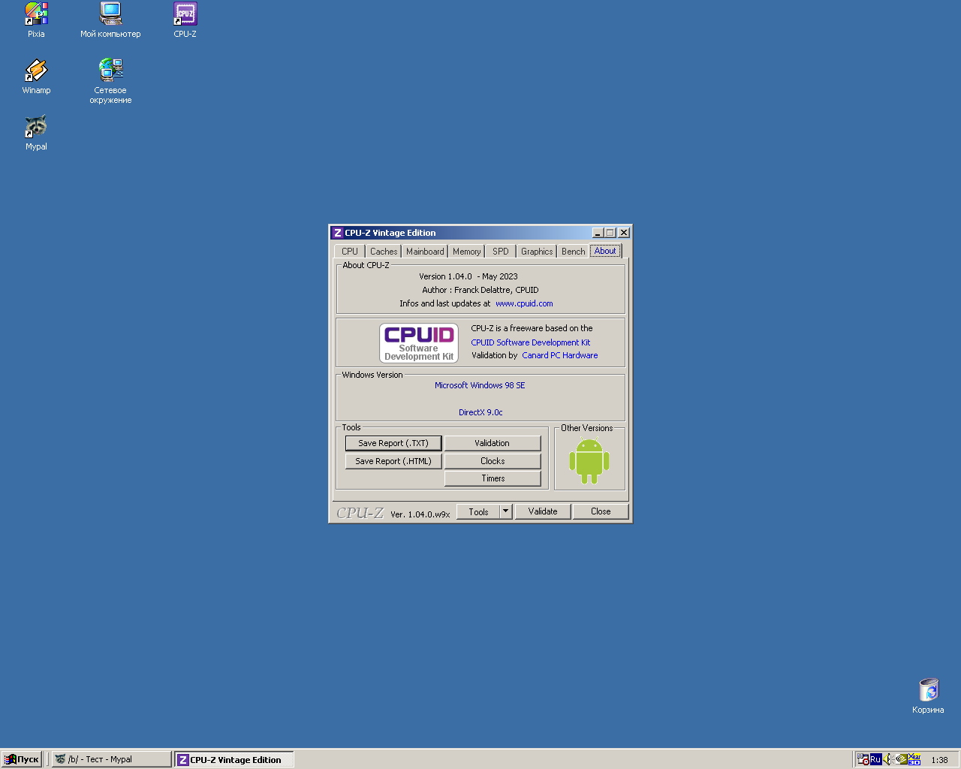Close the CPU-Z window via title bar X
The image size is (961, 769).
pos(624,233)
